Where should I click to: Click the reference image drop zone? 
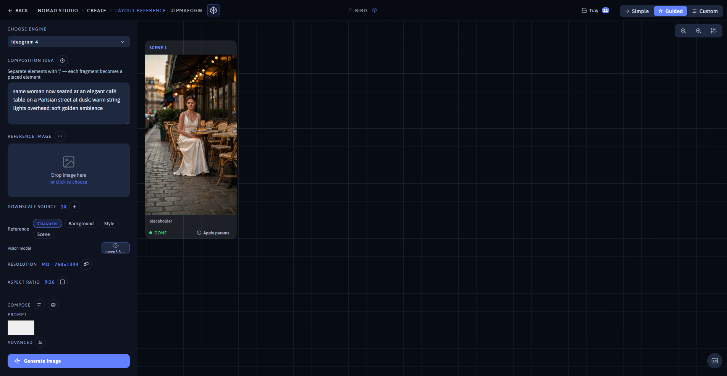tap(69, 170)
